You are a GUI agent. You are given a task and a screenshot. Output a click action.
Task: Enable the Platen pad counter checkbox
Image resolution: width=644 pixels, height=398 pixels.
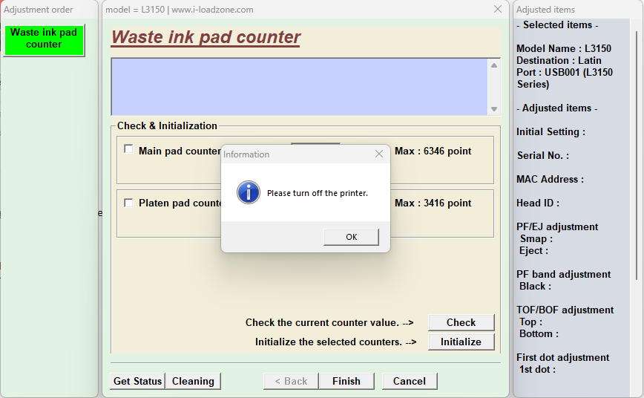[x=129, y=203]
